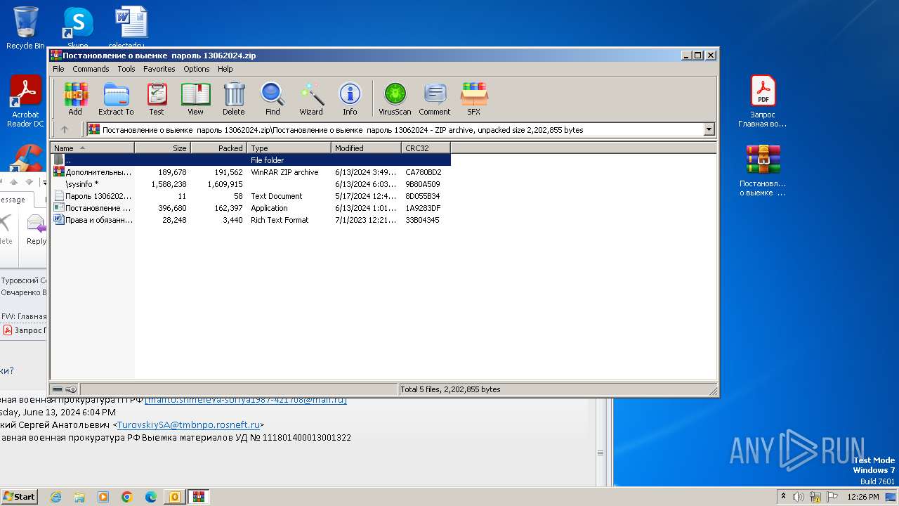Open the Word document desktop icon
The image size is (899, 506).
tap(131, 28)
